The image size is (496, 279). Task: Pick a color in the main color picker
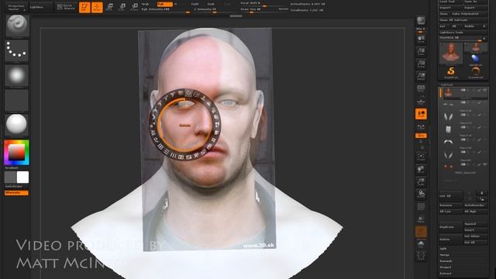16,153
